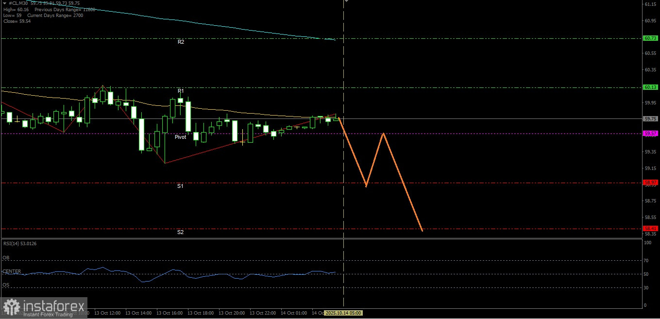This screenshot has height=319, width=660.
Task: Click the 59.35 price axis value
Action: click(650, 152)
